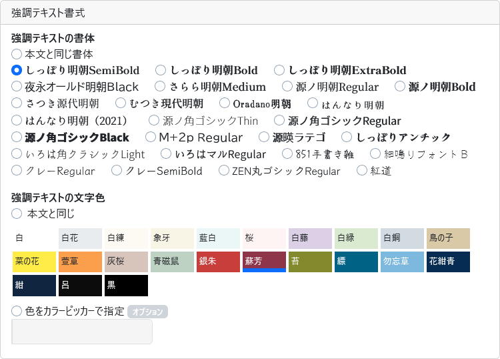The width and height of the screenshot is (500, 359).
Task: Choose the しっぽり明朝Bold font radio button
Action: pyautogui.click(x=161, y=70)
